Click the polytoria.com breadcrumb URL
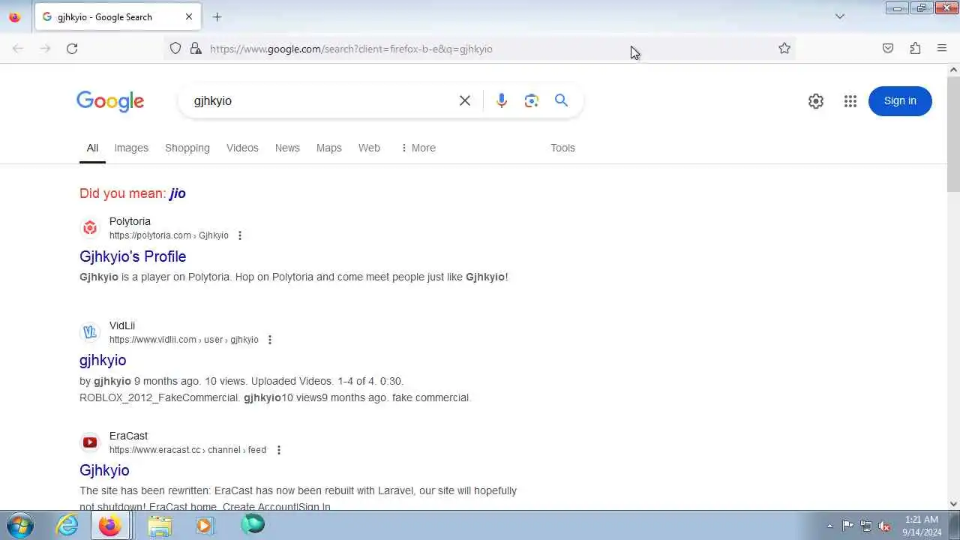Image resolution: width=960 pixels, height=540 pixels. tap(169, 235)
